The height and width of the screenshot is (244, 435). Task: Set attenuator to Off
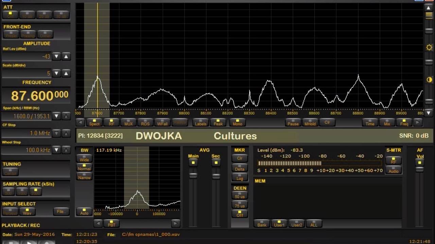(11, 15)
